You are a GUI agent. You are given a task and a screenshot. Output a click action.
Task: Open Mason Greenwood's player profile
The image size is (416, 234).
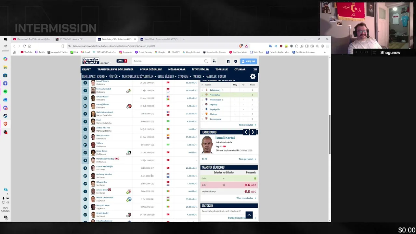105,198
